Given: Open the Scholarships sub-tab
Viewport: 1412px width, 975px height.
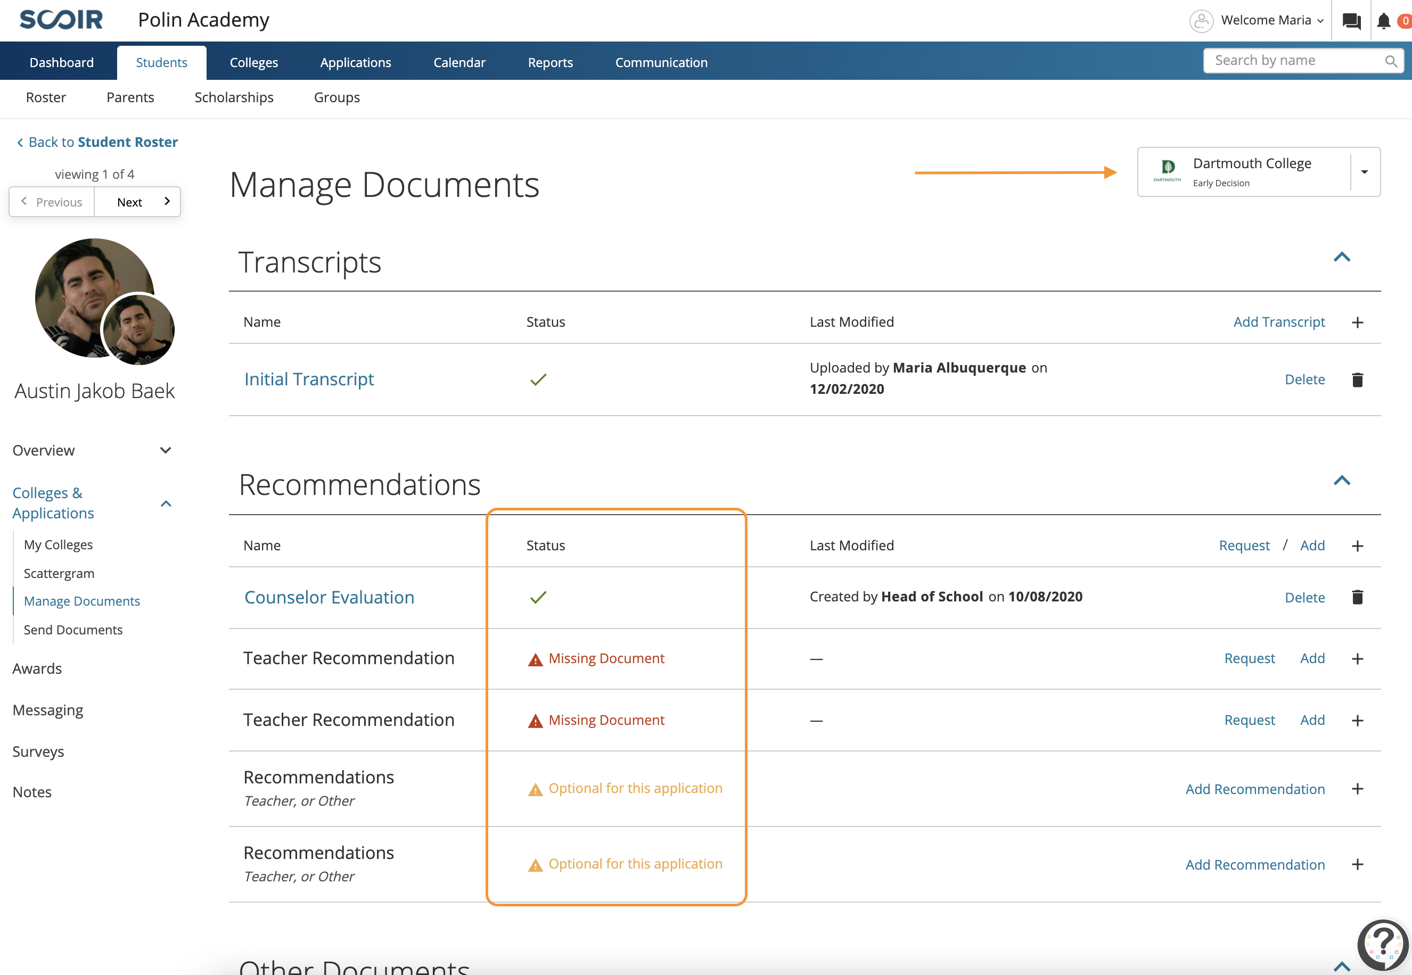Looking at the screenshot, I should click(234, 98).
